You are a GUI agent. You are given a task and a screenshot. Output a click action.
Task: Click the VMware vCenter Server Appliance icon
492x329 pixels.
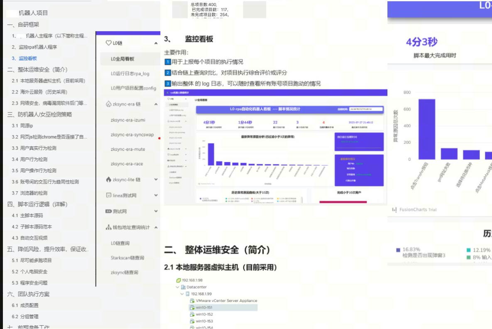pyautogui.click(x=192, y=301)
